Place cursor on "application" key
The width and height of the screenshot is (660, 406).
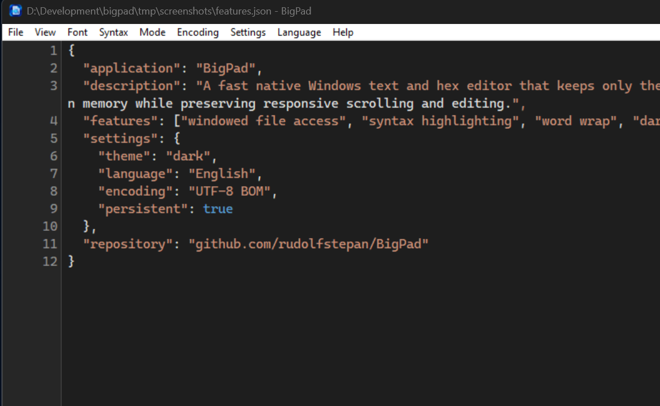pyautogui.click(x=132, y=69)
